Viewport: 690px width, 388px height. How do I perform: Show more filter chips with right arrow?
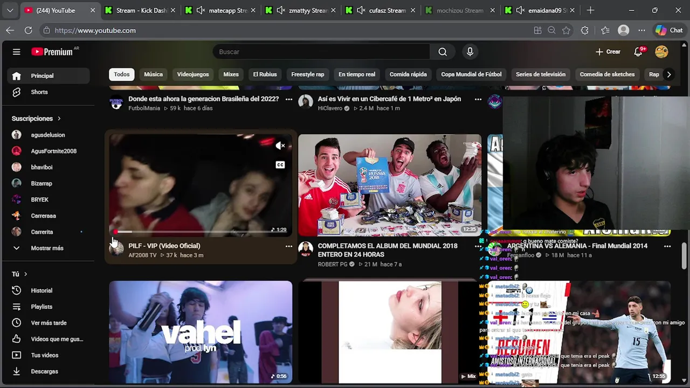[x=668, y=74]
